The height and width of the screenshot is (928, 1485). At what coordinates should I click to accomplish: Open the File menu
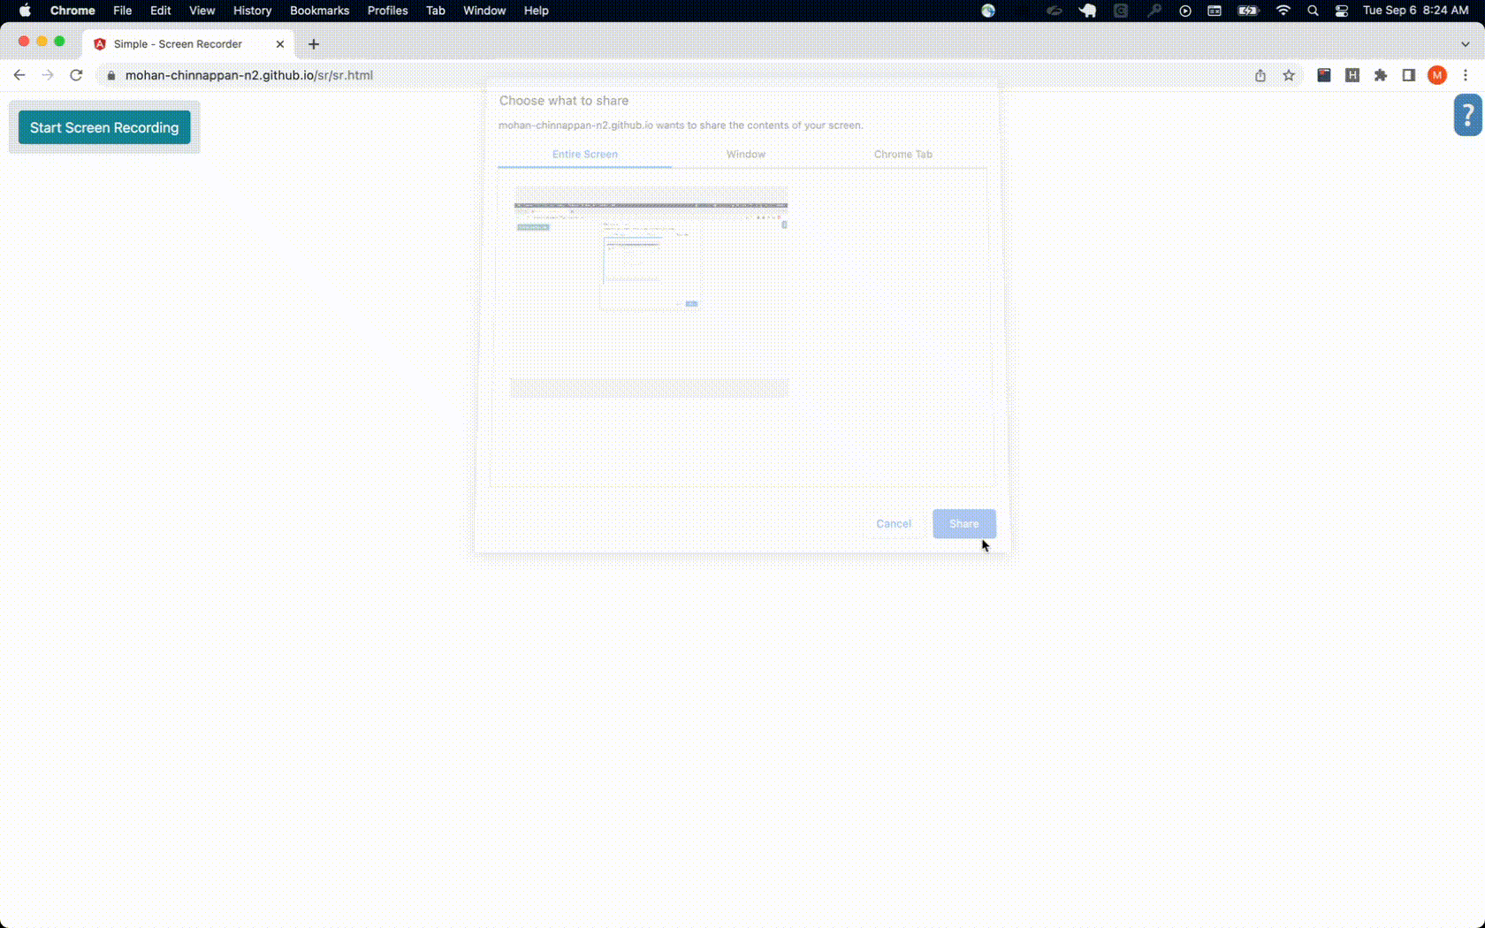click(123, 11)
